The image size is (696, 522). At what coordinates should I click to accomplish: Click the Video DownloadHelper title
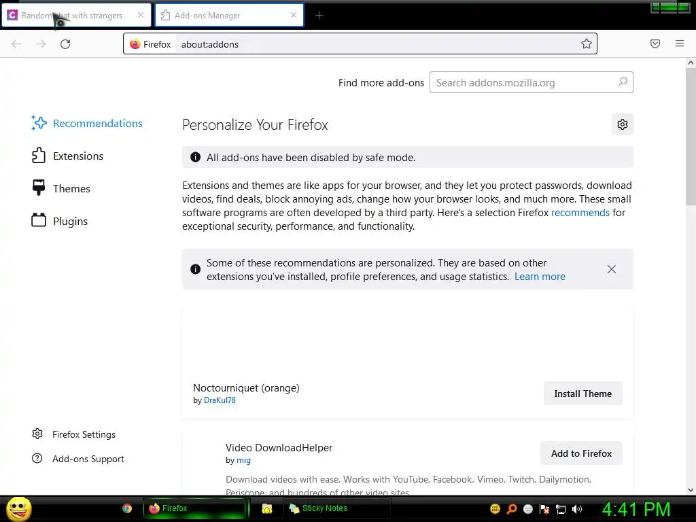pos(279,448)
